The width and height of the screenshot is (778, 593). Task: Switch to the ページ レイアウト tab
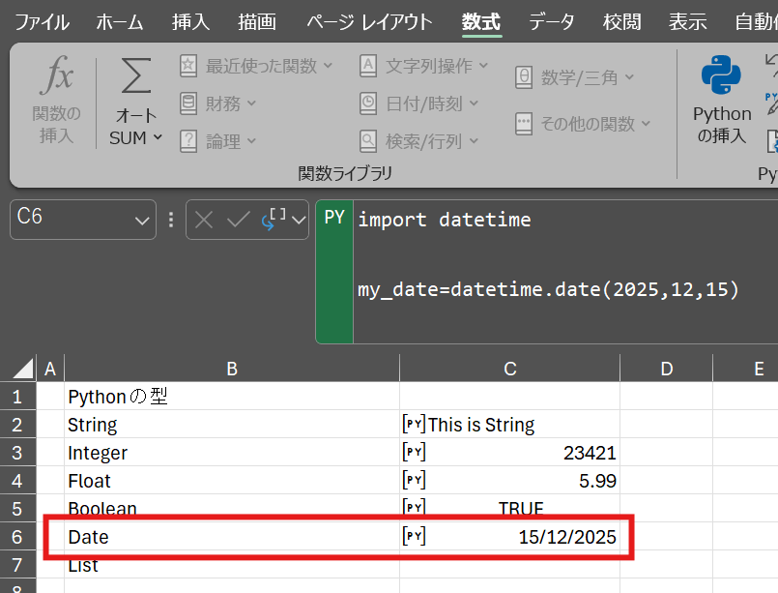point(369,22)
